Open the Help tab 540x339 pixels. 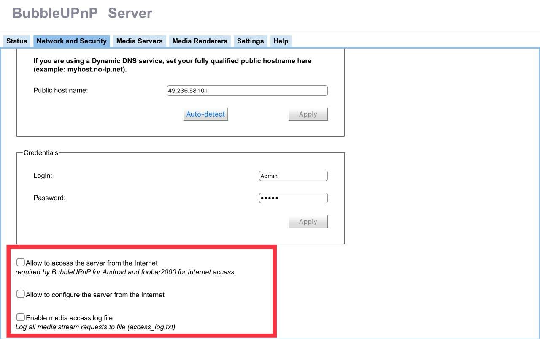click(281, 41)
